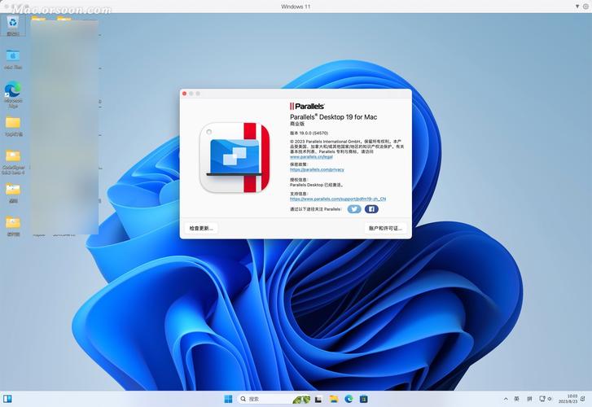The width and height of the screenshot is (592, 407).
Task: Open network and volume quick settings
Action: pos(546,399)
